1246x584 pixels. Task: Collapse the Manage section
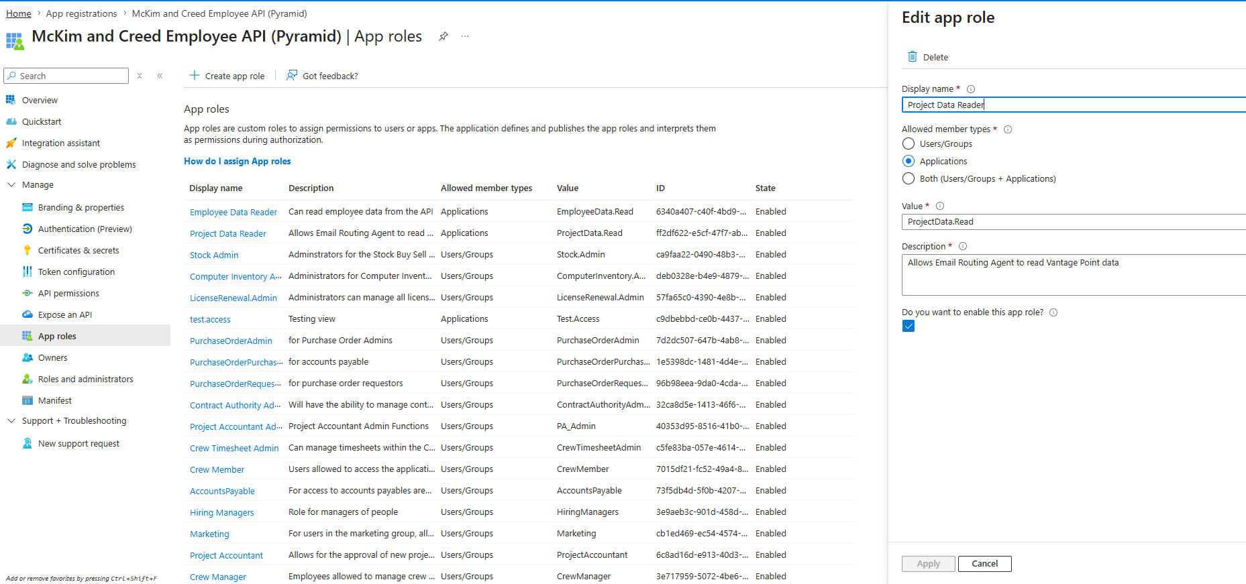[11, 184]
